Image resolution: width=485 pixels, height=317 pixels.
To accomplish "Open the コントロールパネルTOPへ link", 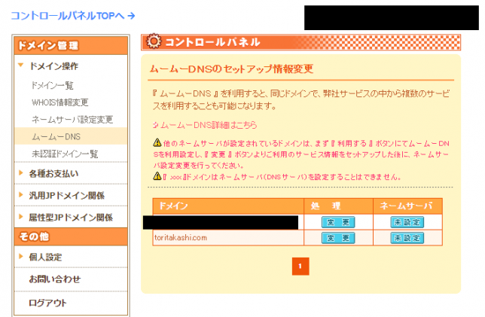I will [72, 15].
